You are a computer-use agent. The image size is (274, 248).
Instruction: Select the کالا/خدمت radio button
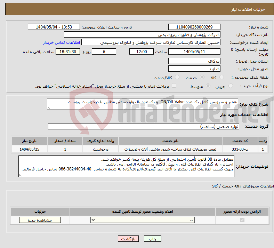click(x=177, y=77)
